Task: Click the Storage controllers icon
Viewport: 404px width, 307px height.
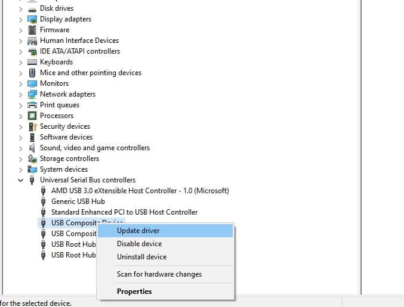Action: (32, 159)
